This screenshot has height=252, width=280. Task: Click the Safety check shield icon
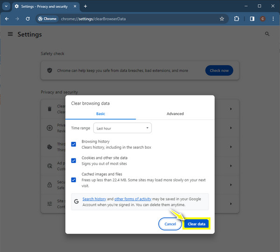click(49, 70)
